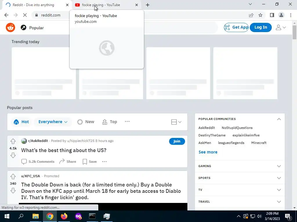
Task: Click See more communities link
Action: pyautogui.click(x=208, y=152)
